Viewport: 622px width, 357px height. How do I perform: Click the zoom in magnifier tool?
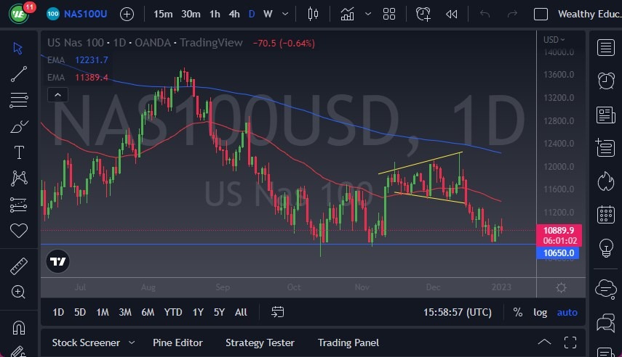click(x=20, y=292)
